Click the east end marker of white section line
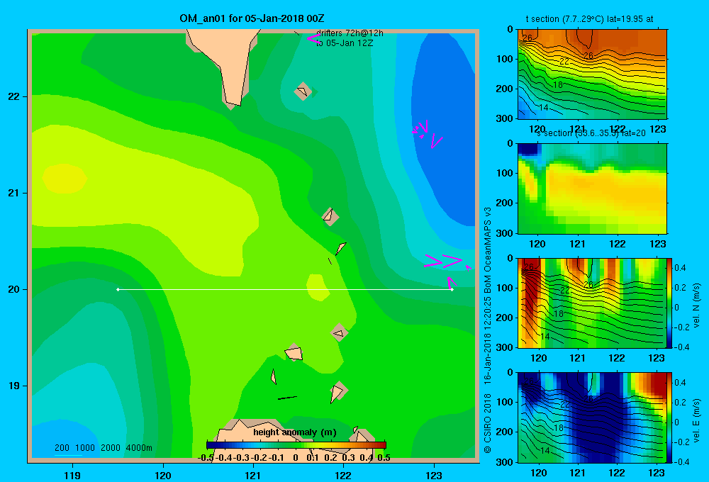The image size is (709, 482). point(452,289)
